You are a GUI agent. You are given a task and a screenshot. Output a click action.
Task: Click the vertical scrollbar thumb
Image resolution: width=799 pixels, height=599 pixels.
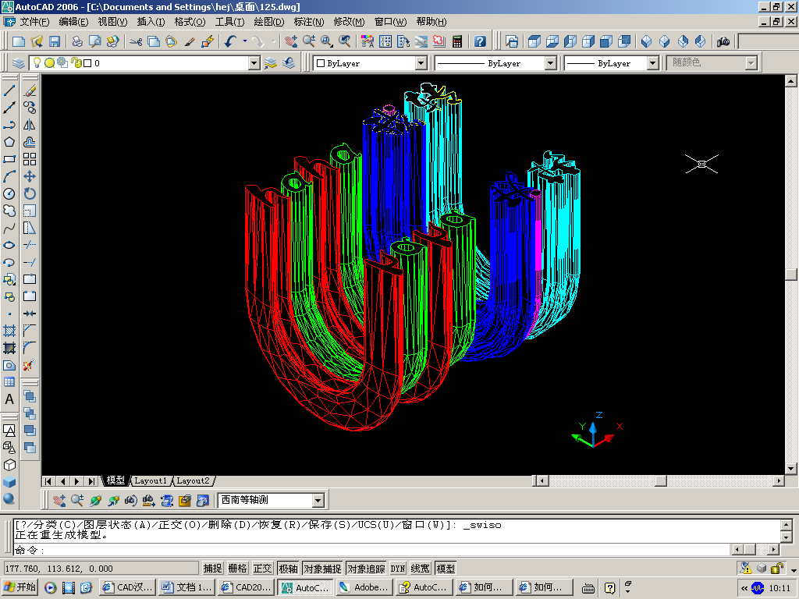tap(791, 275)
